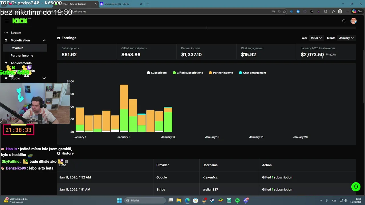The height and width of the screenshot is (205, 365).
Task: Click the page vertical scrollbar
Action: point(363,77)
